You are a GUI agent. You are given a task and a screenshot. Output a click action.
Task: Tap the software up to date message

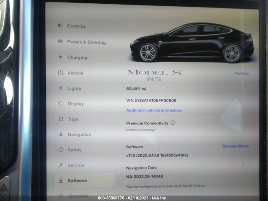[x=166, y=186]
